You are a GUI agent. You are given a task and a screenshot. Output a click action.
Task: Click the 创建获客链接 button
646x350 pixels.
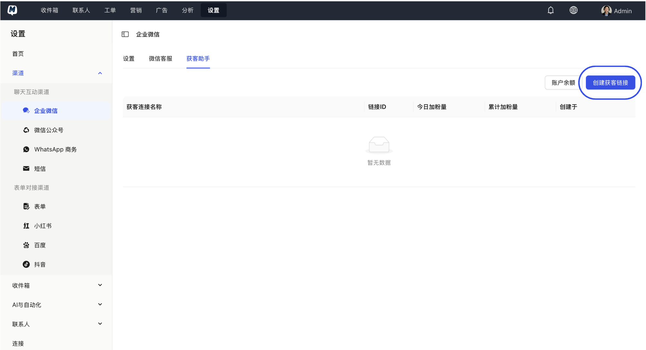click(x=610, y=83)
